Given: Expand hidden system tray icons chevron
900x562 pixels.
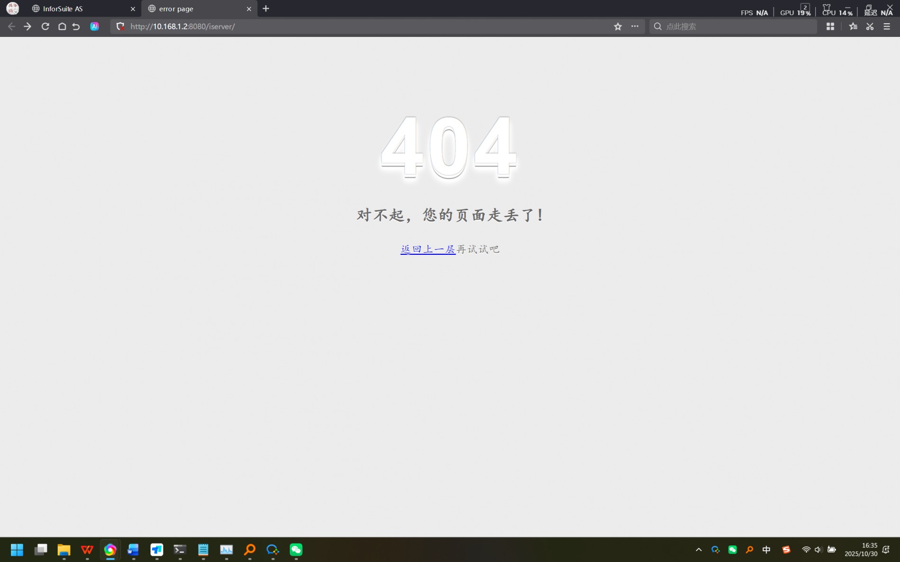Looking at the screenshot, I should coord(698,550).
